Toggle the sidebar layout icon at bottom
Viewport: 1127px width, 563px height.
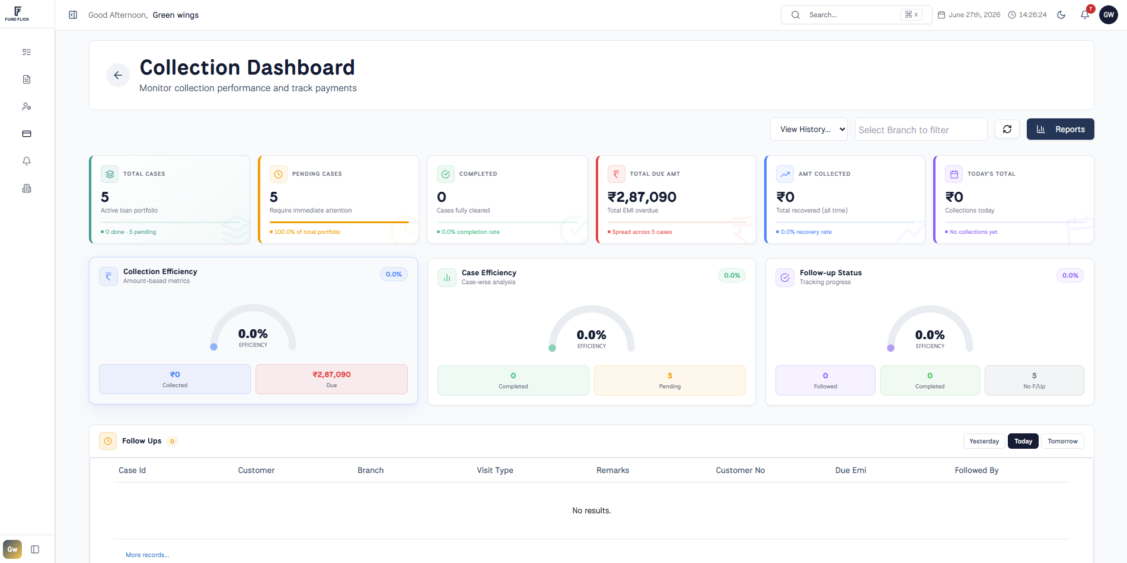point(35,549)
